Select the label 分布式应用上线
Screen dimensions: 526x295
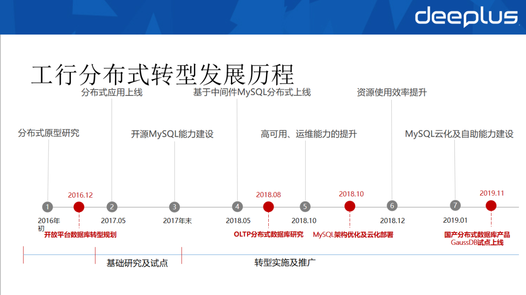[x=112, y=92]
